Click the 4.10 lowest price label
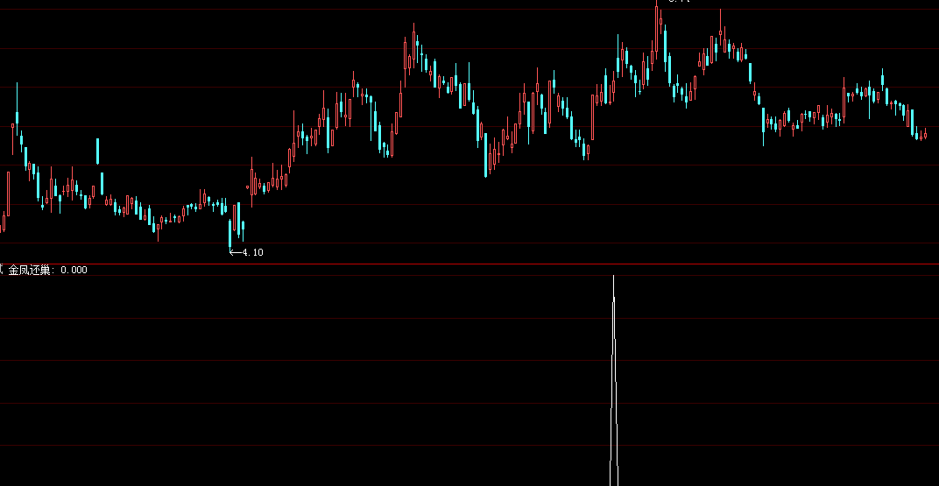The height and width of the screenshot is (486, 939). (x=252, y=252)
